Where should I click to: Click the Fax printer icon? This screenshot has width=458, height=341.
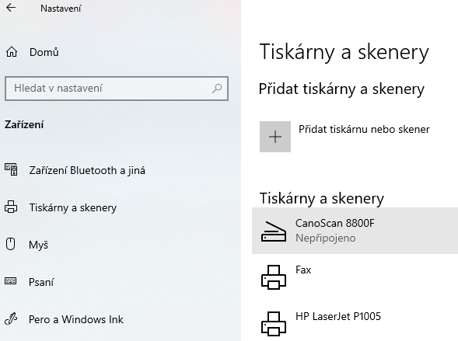[x=274, y=277]
